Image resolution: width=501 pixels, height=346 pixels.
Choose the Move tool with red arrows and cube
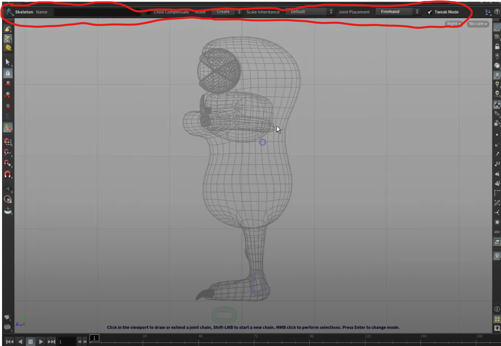pyautogui.click(x=8, y=84)
